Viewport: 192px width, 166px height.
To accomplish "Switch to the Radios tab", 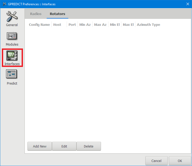I will coord(36,14).
